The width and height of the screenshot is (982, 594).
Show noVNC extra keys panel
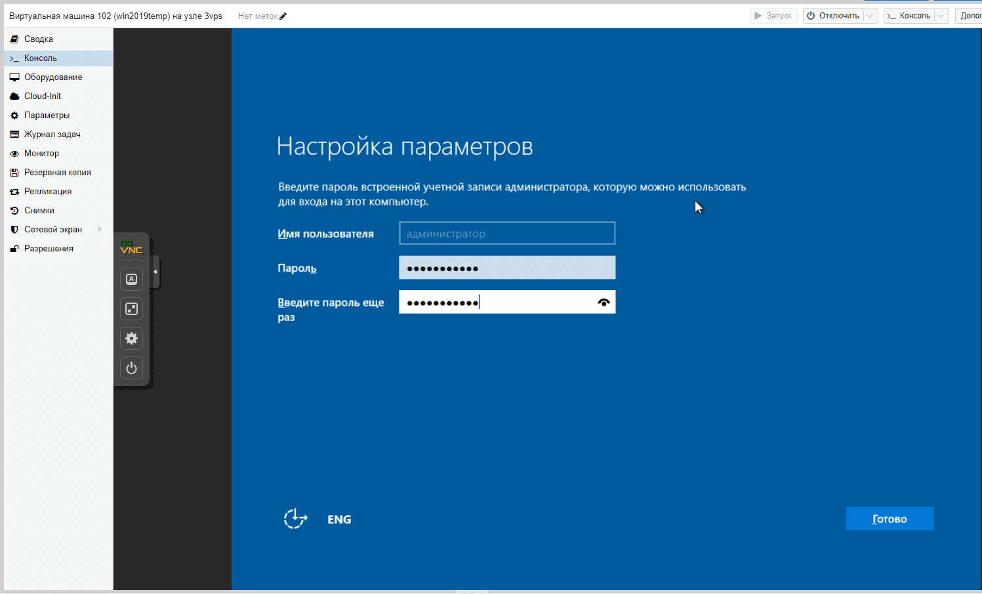pos(131,279)
